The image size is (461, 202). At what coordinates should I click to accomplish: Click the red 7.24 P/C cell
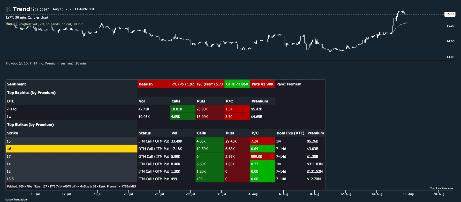click(x=262, y=141)
